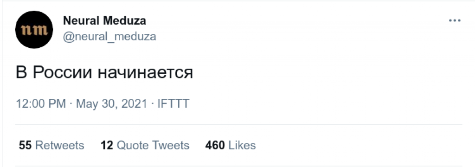Click the gold 'nm' logo letters
475x167 pixels.
(34, 30)
